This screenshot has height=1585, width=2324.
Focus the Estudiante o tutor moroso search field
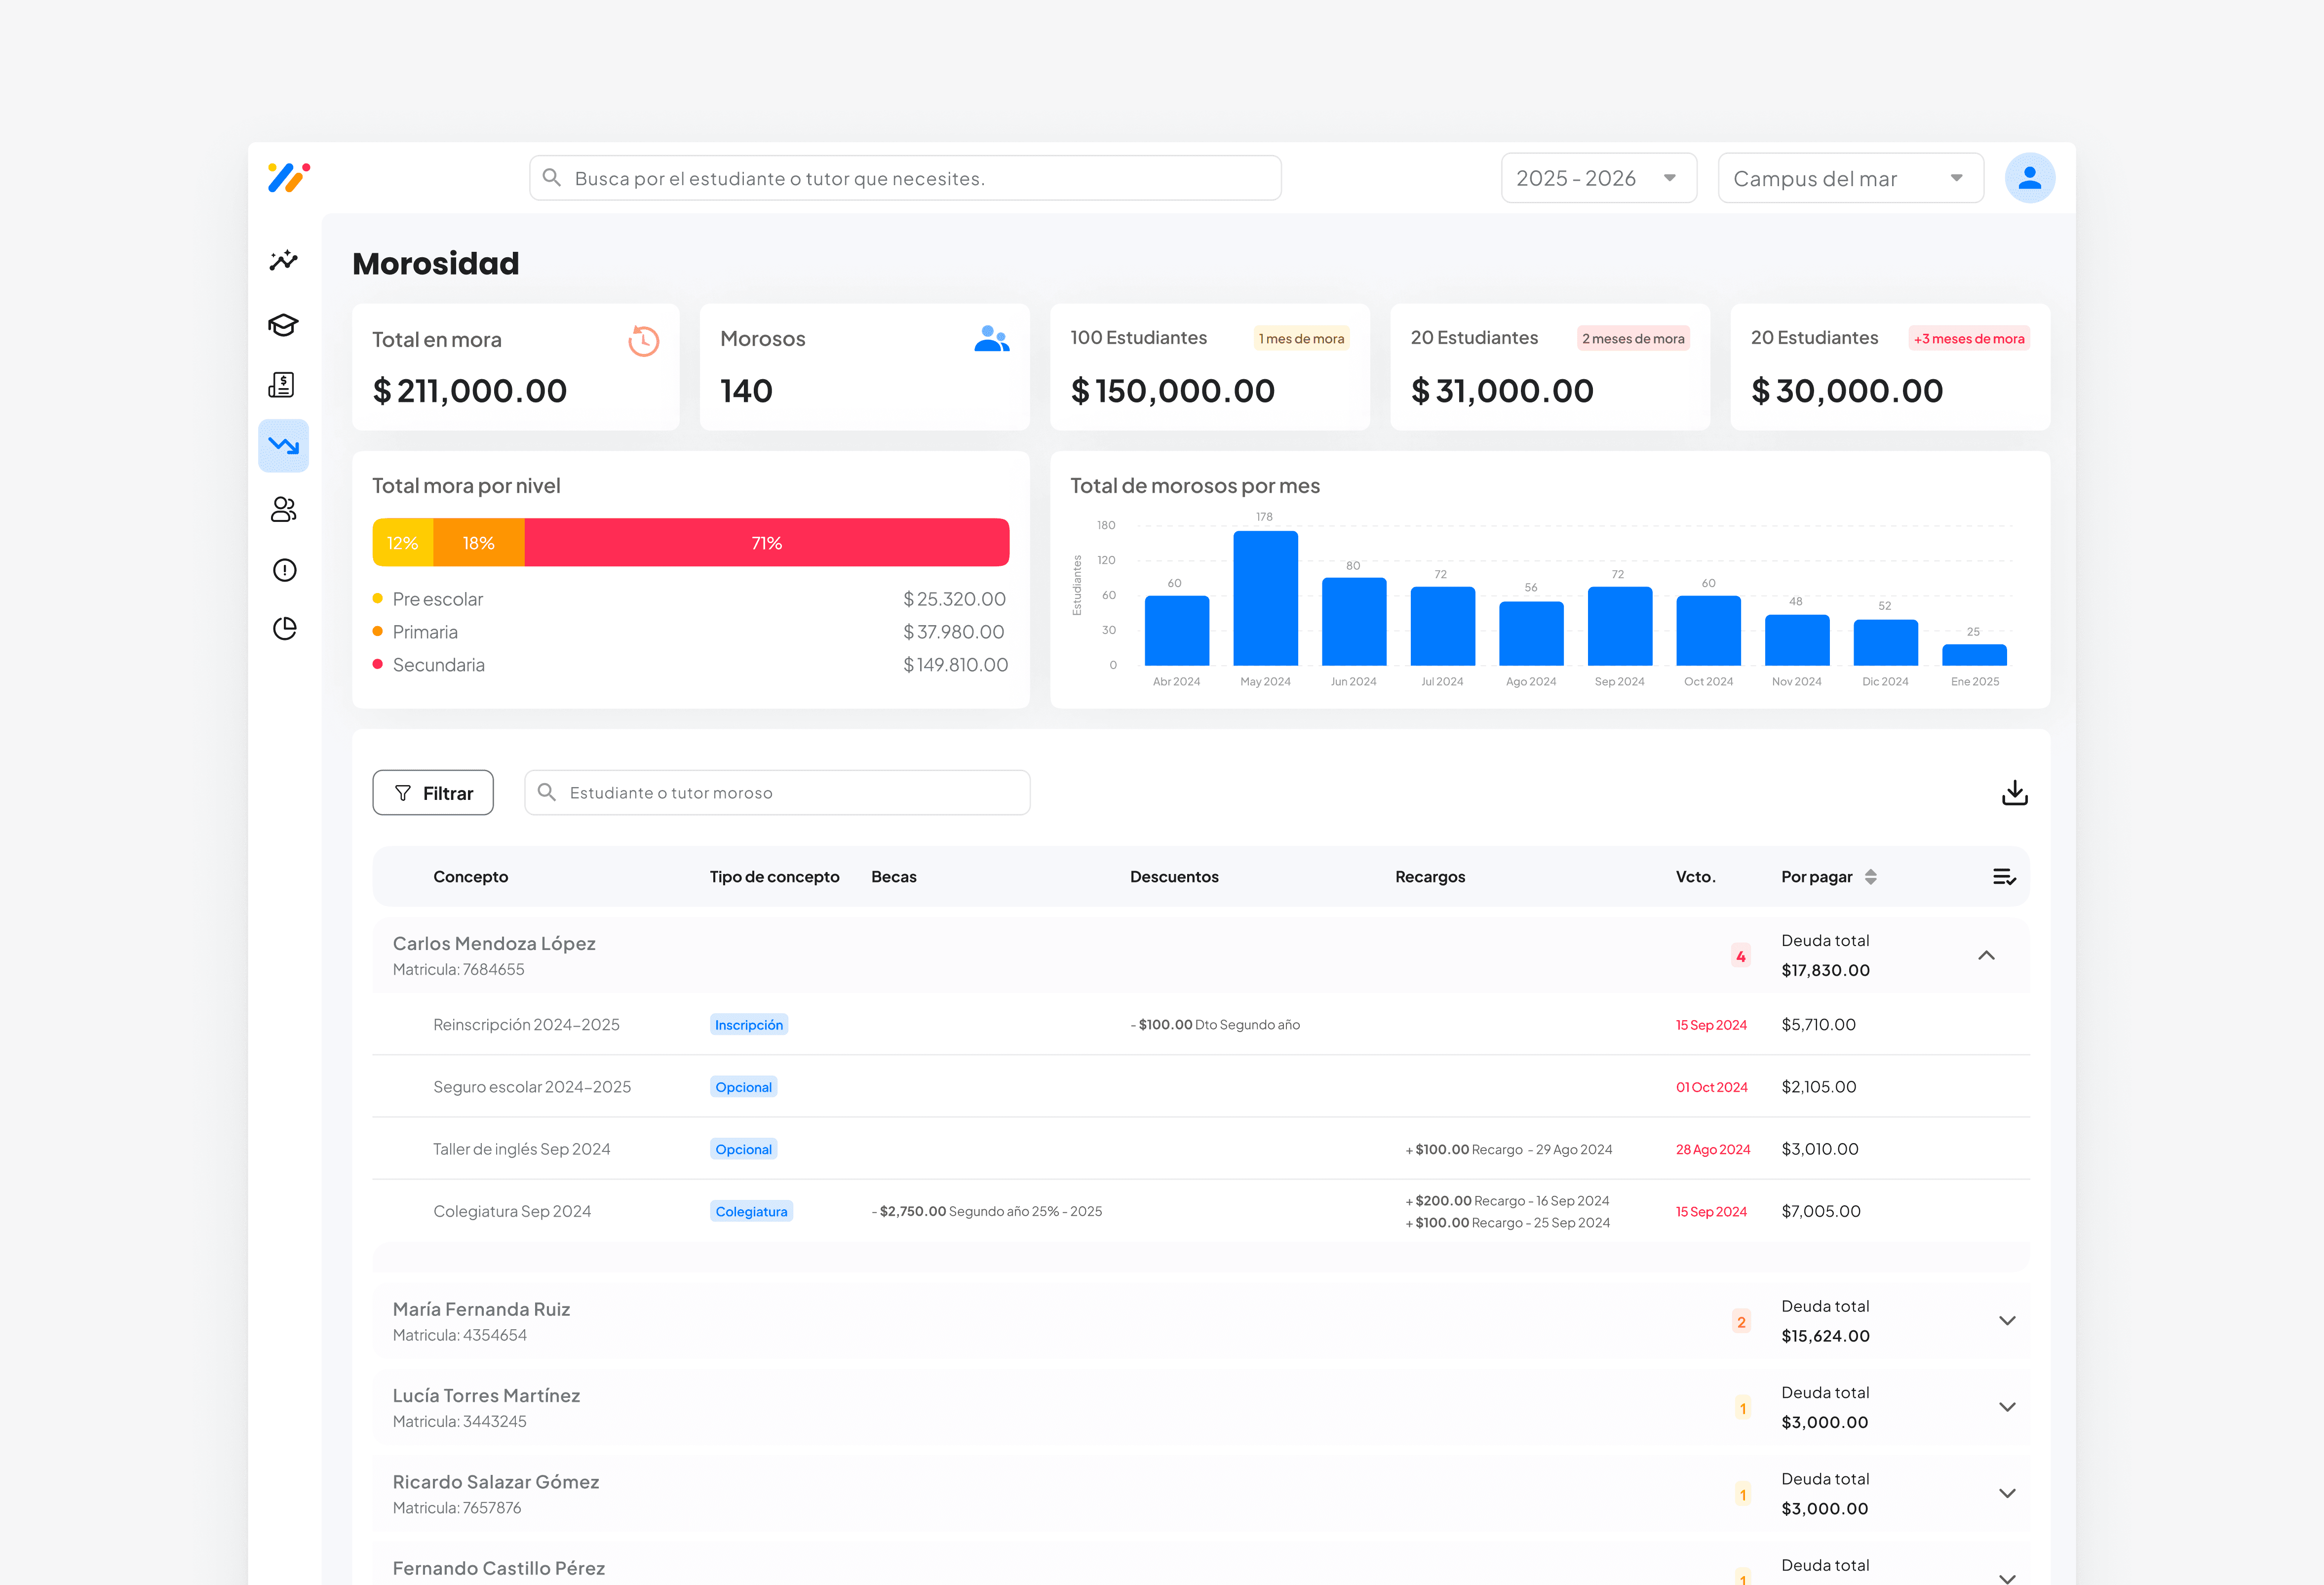[777, 793]
